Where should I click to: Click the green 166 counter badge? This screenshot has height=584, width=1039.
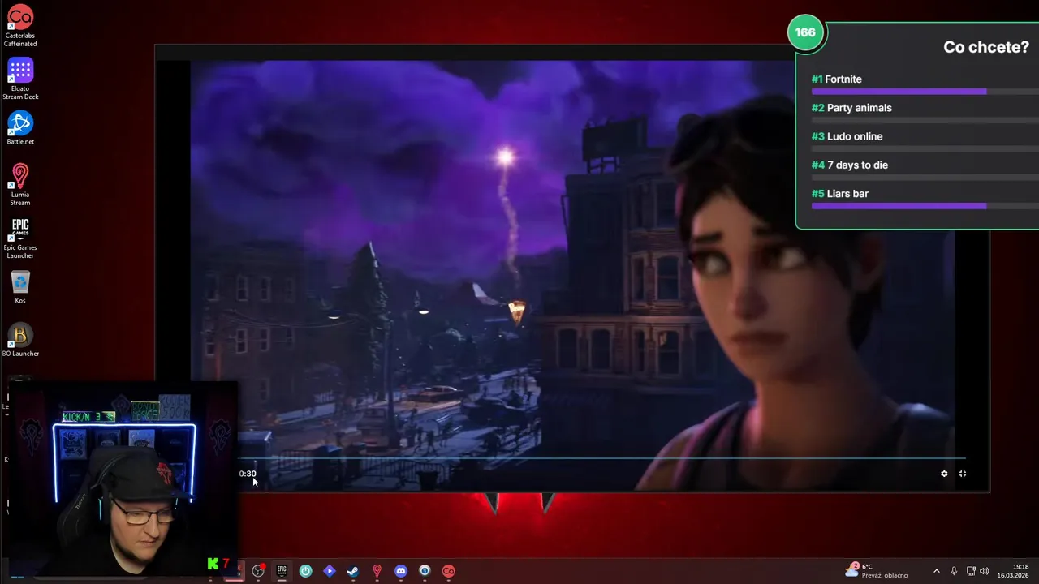tap(805, 32)
